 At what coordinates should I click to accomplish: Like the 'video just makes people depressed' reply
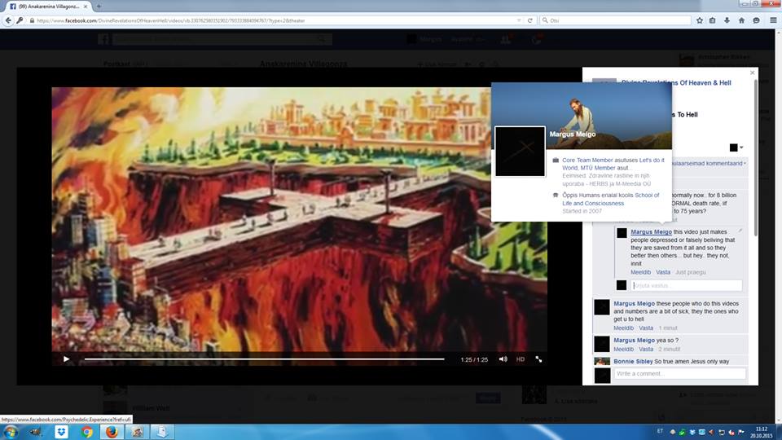pyautogui.click(x=640, y=272)
